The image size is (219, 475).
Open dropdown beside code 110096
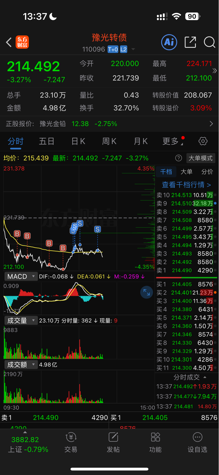coord(133,49)
